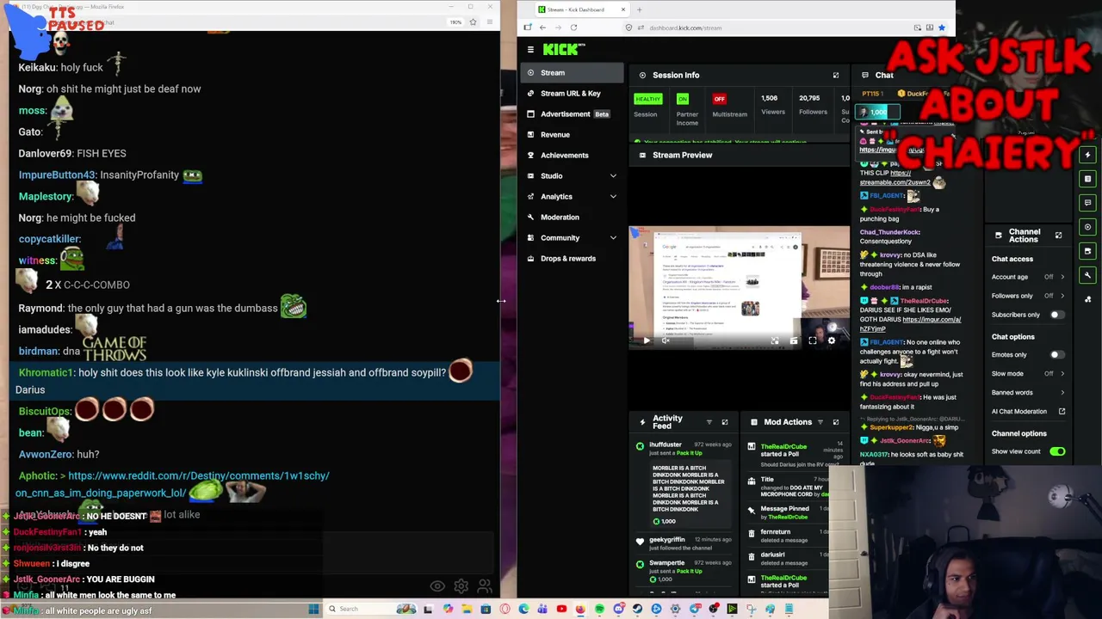Click the 20,795 Followers stat

click(812, 104)
